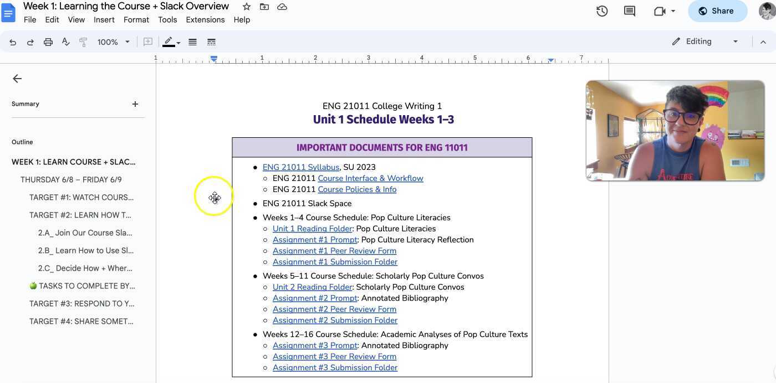Start a Google Meet video call
This screenshot has width=776, height=383.
(660, 11)
